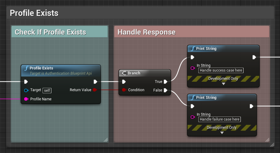Viewport: 280px width, 153px height.
Task: Click the bottom Print String In String pin
Action: 192,117
